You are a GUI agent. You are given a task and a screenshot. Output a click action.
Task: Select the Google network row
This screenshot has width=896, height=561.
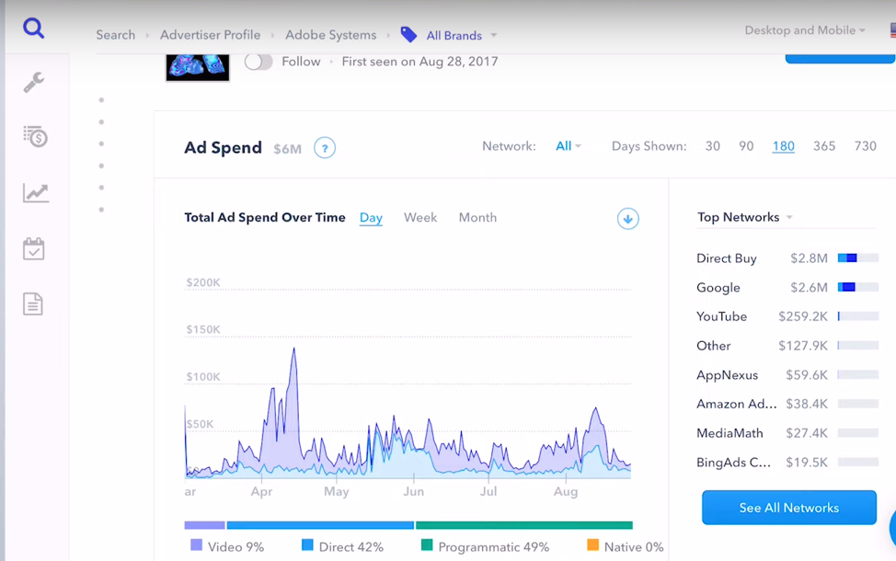(x=787, y=287)
